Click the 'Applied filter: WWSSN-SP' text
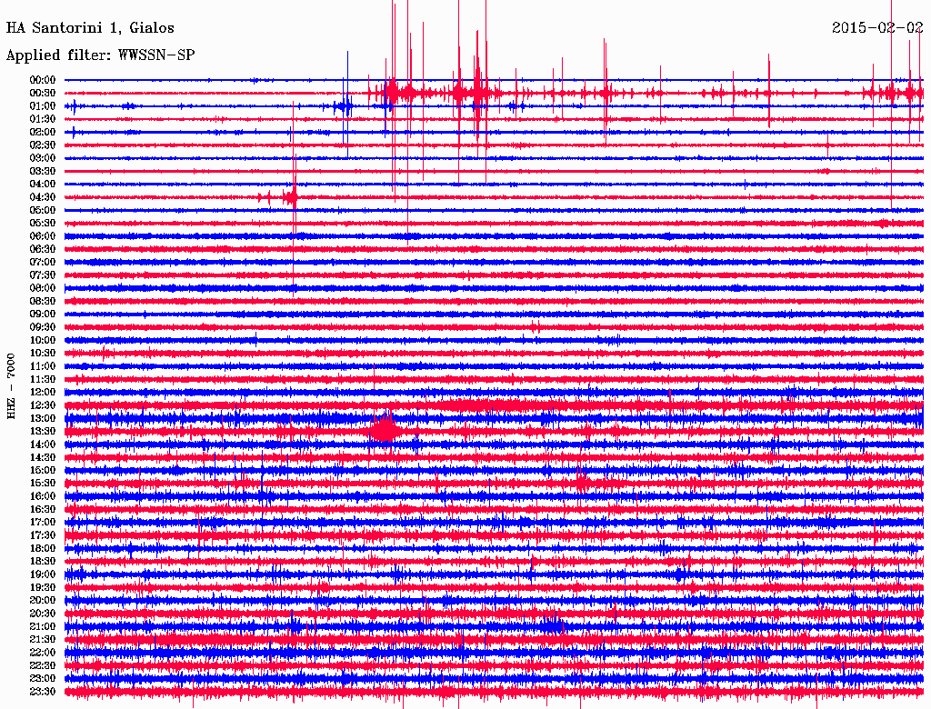This screenshot has height=709, width=931. coord(100,55)
